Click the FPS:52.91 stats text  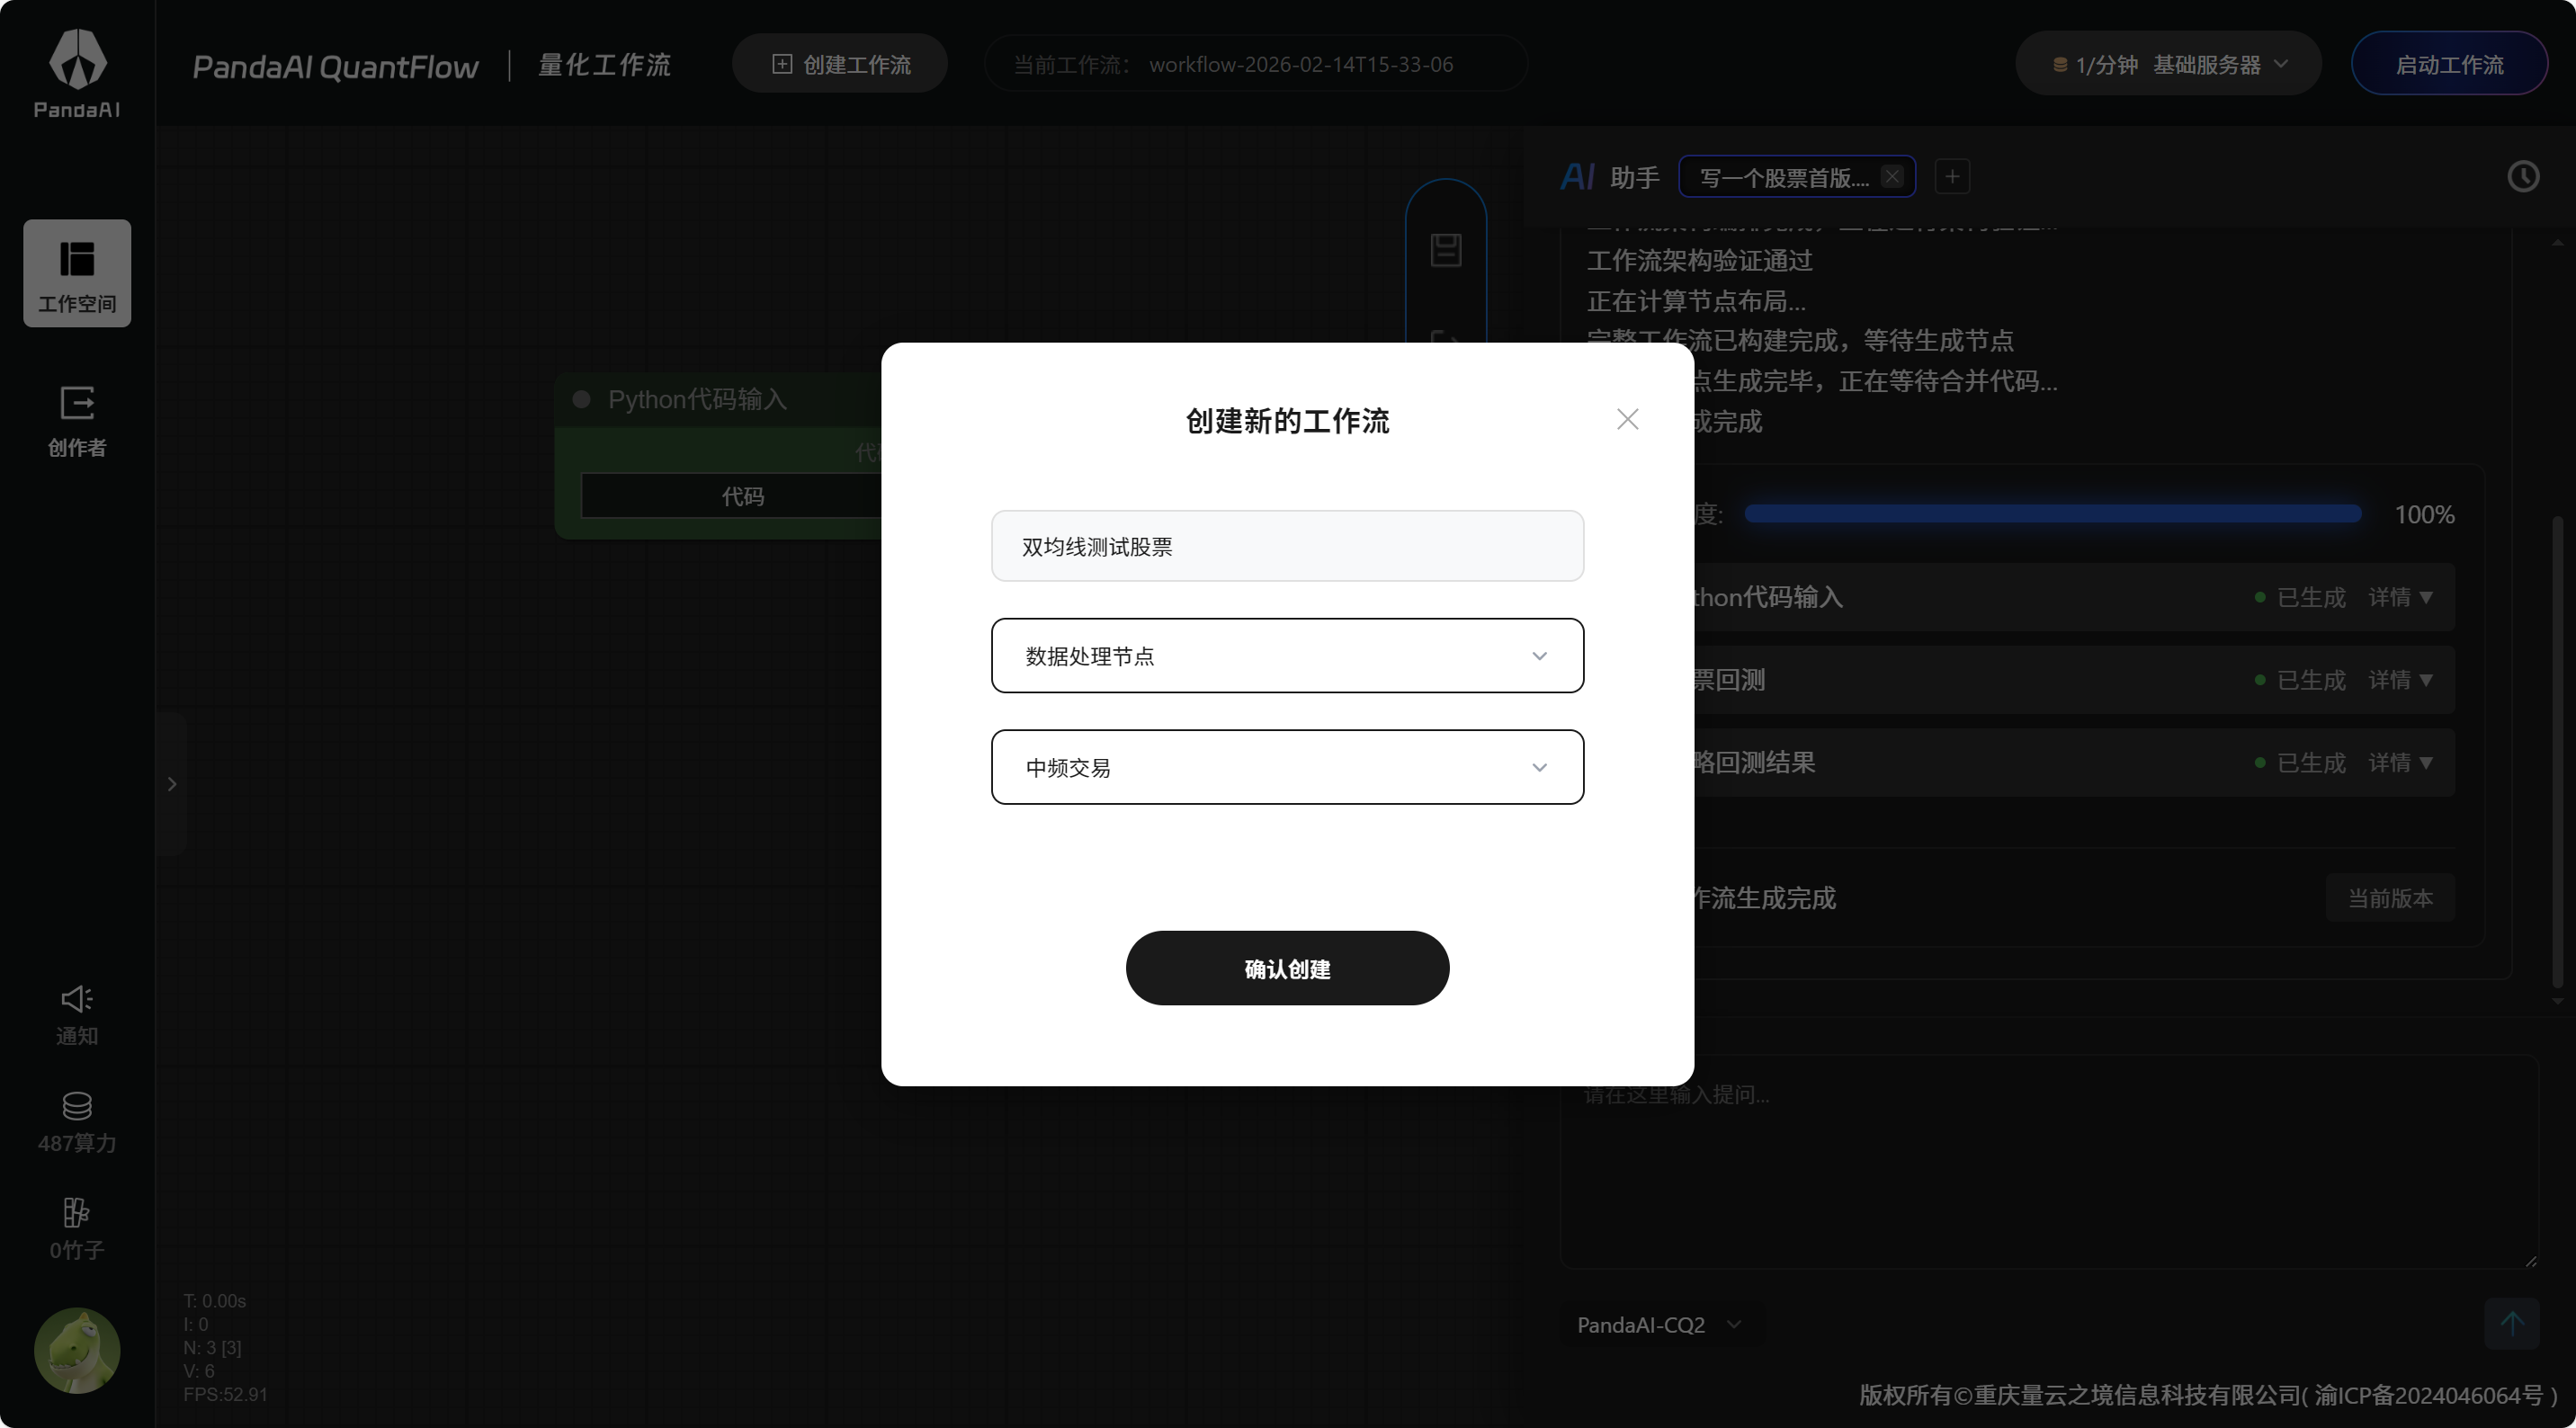225,1394
